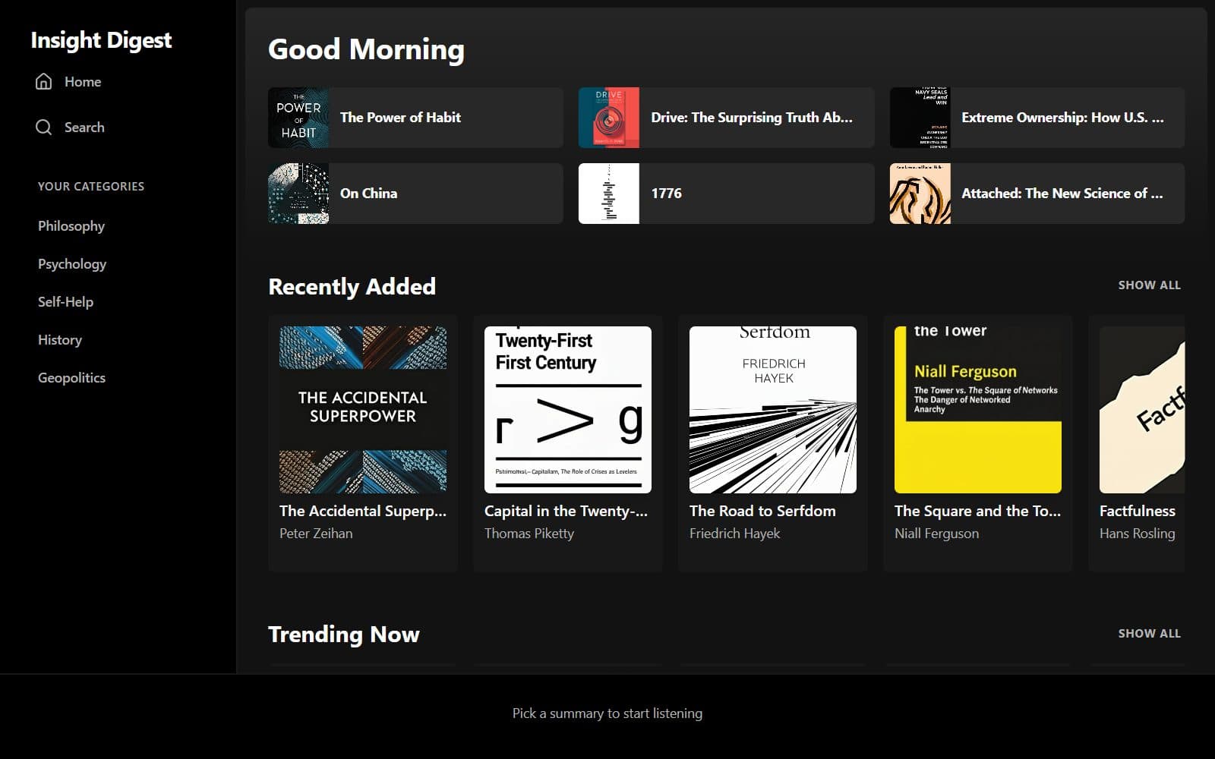The height and width of the screenshot is (759, 1215).
Task: Select Extreme Ownership title
Action: [x=1062, y=118]
